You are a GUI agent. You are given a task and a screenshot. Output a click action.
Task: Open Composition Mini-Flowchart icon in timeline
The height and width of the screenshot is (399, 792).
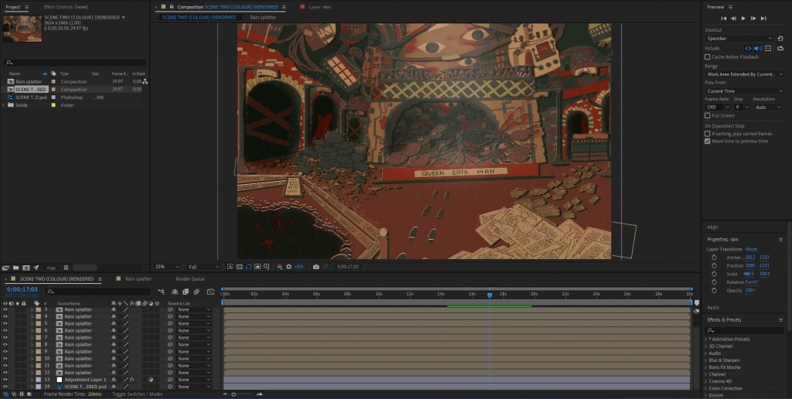coord(161,292)
